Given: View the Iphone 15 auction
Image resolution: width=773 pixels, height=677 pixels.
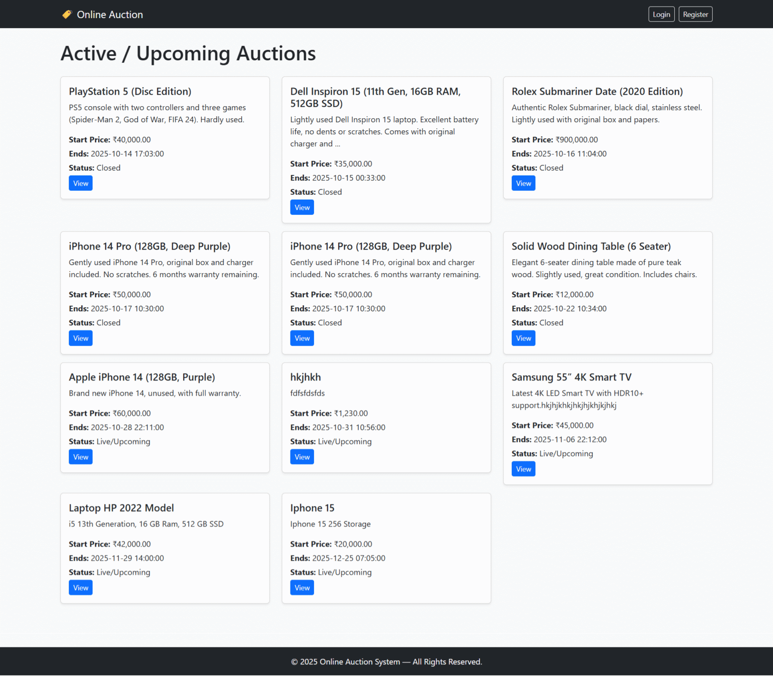Looking at the screenshot, I should [302, 587].
